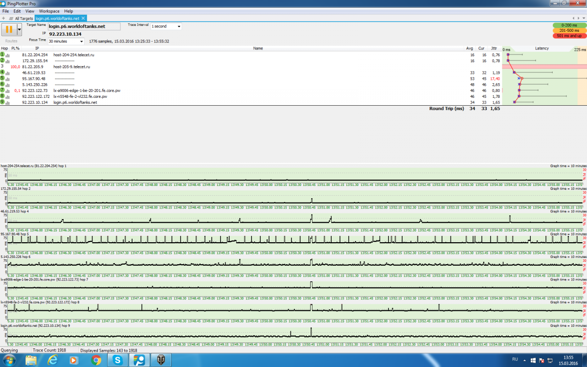Open the Edit menu

[x=17, y=11]
